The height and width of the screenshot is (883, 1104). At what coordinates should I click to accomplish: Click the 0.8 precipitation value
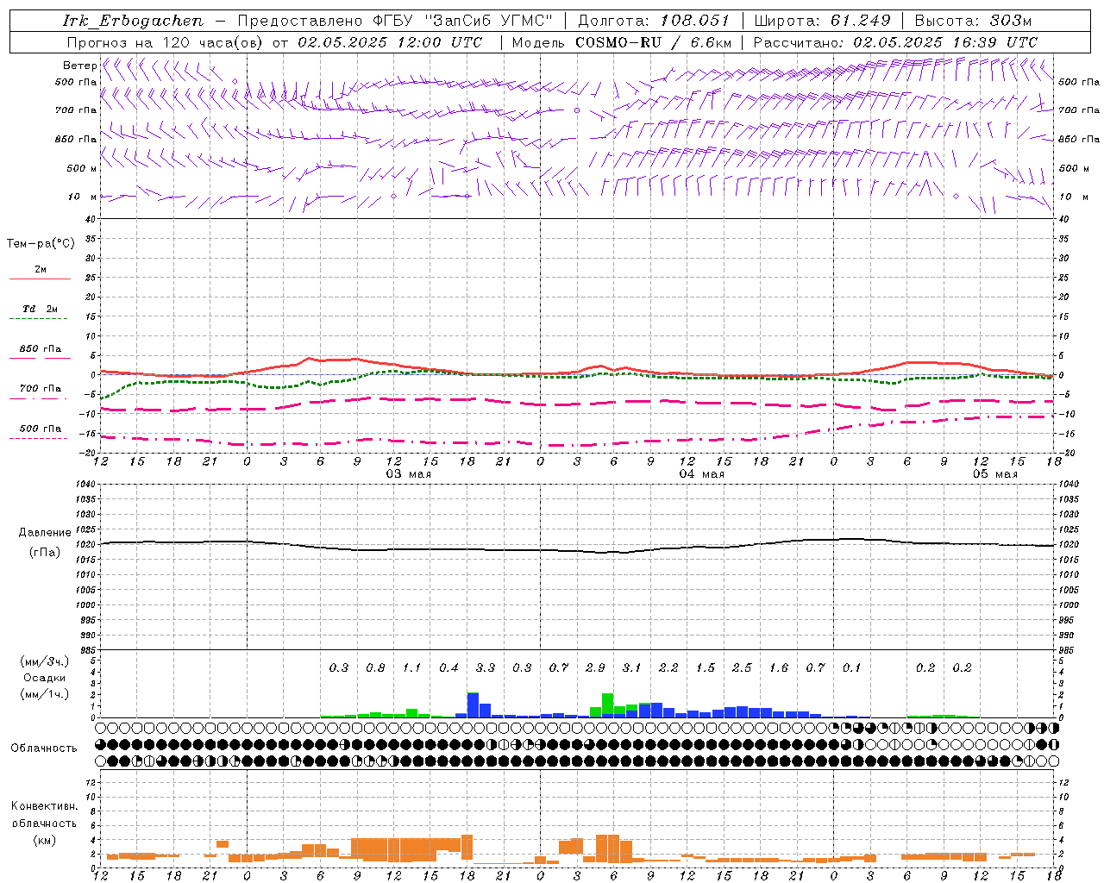point(375,668)
